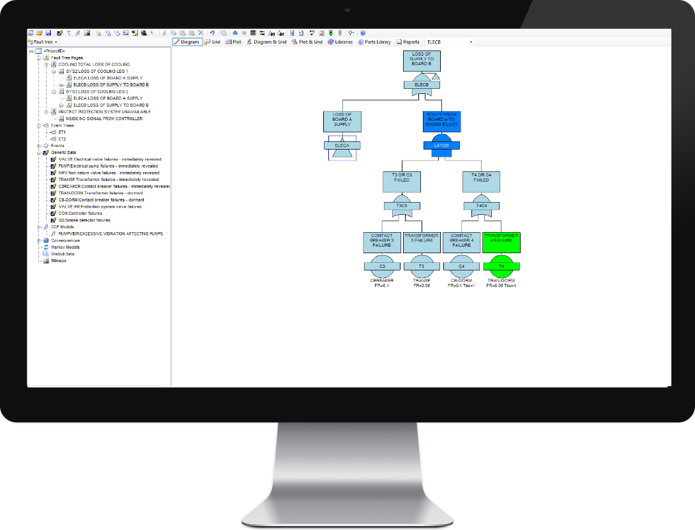695x530 pixels.
Task: Switch to the Grid tab
Action: point(213,42)
